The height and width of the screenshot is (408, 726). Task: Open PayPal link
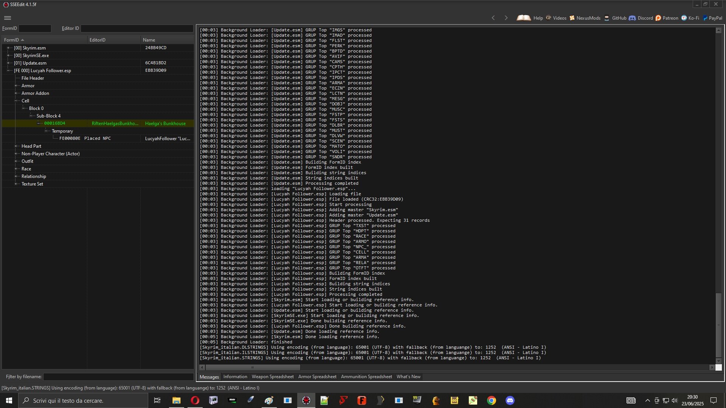click(712, 18)
